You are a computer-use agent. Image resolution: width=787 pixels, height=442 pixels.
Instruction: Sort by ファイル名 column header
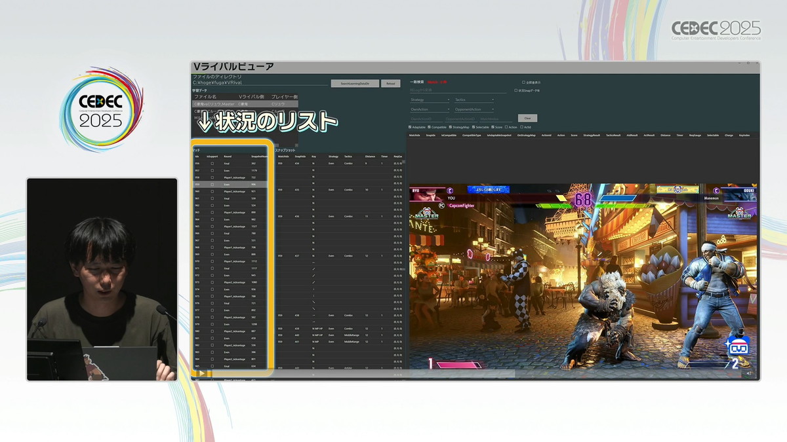click(x=206, y=97)
